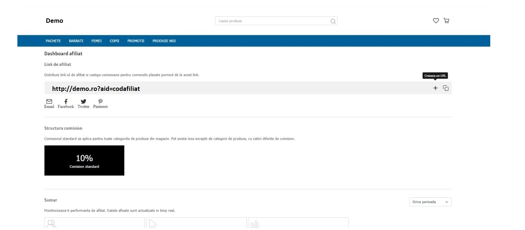Click the Sumar heading
525x230 pixels.
[x=51, y=200]
